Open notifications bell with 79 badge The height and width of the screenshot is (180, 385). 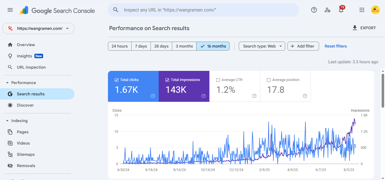coord(341,9)
